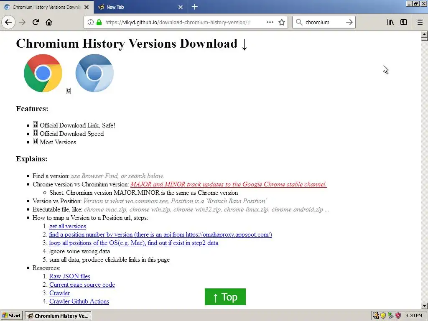The width and height of the screenshot is (428, 321).
Task: Click the red shield tray icon
Action: (x=398, y=316)
